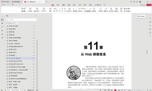
Task: Switch to the 页面 ribbon tab
Action: pos(69,5)
